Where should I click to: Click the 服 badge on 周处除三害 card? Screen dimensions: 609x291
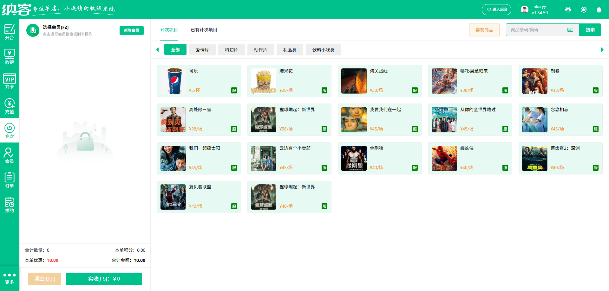[234, 129]
